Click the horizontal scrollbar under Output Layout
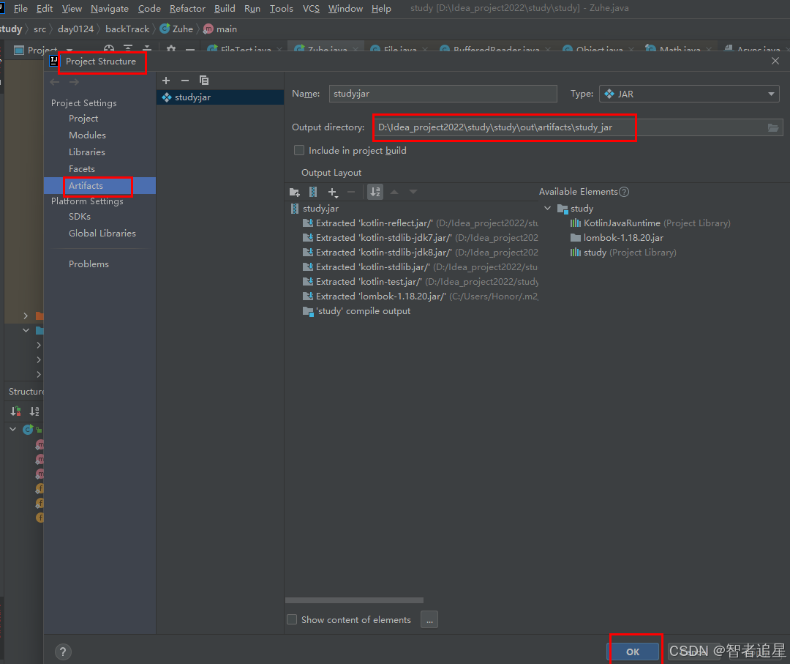Image resolution: width=790 pixels, height=664 pixels. tap(354, 600)
